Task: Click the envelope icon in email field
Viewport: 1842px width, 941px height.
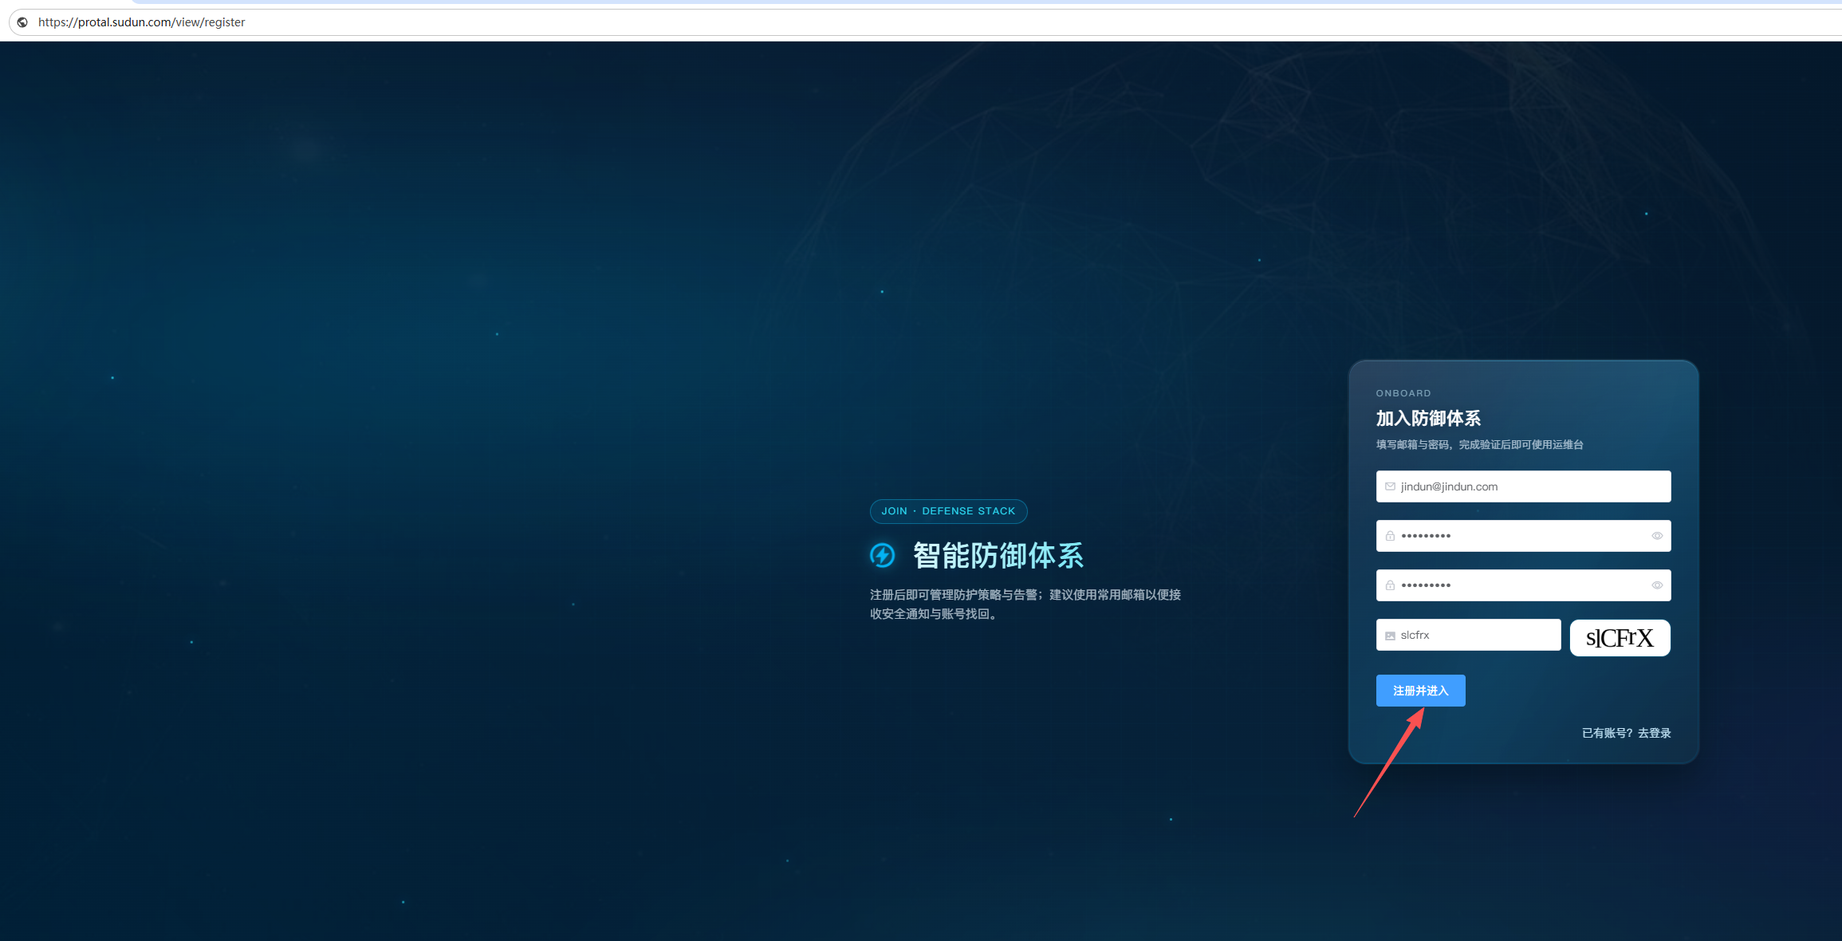Action: [x=1390, y=486]
